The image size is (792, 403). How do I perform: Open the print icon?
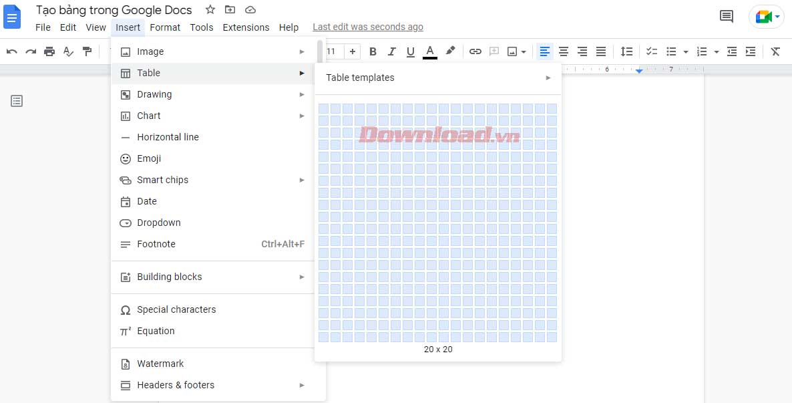tap(49, 51)
